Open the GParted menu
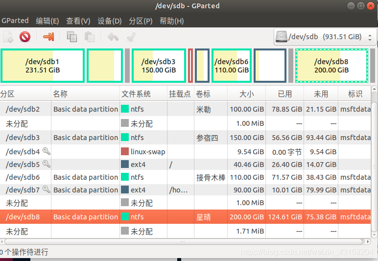Viewport: 378px width, 261px height. (15, 21)
